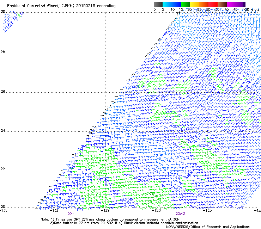The height and width of the screenshot is (229, 261).
Task: Click the brown 35-40 knots legend color
Action: click(222, 4)
